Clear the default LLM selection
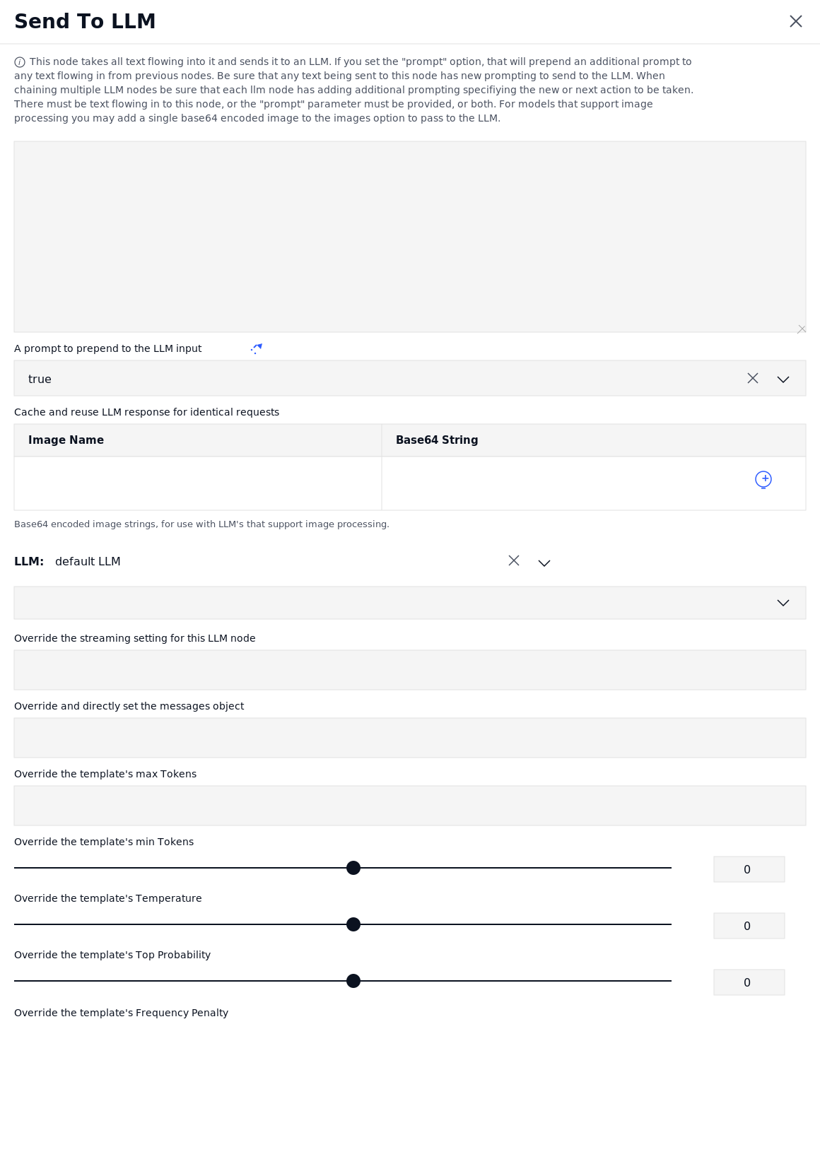This screenshot has width=820, height=1159. (514, 560)
